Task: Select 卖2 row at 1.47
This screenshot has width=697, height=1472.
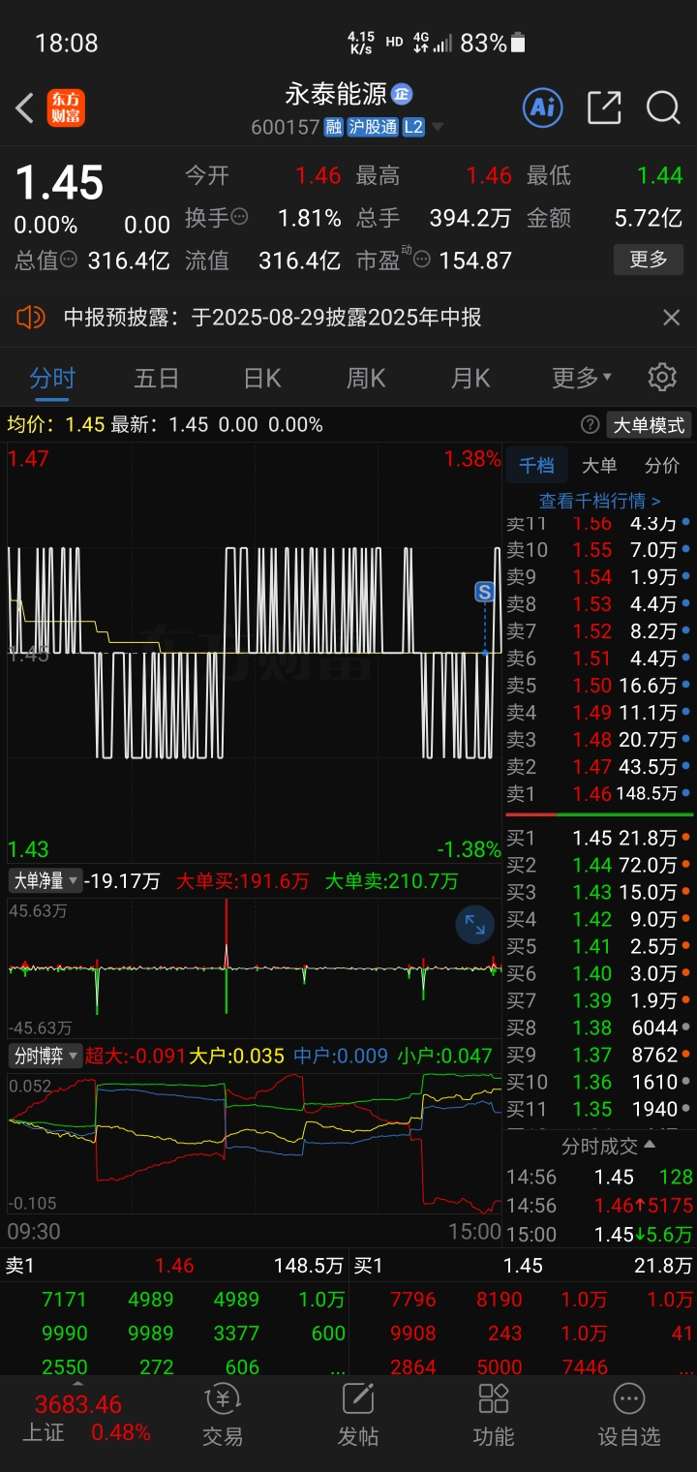Action: click(x=598, y=766)
